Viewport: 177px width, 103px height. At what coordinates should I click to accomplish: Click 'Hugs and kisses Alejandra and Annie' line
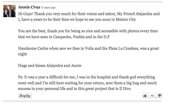50,66
